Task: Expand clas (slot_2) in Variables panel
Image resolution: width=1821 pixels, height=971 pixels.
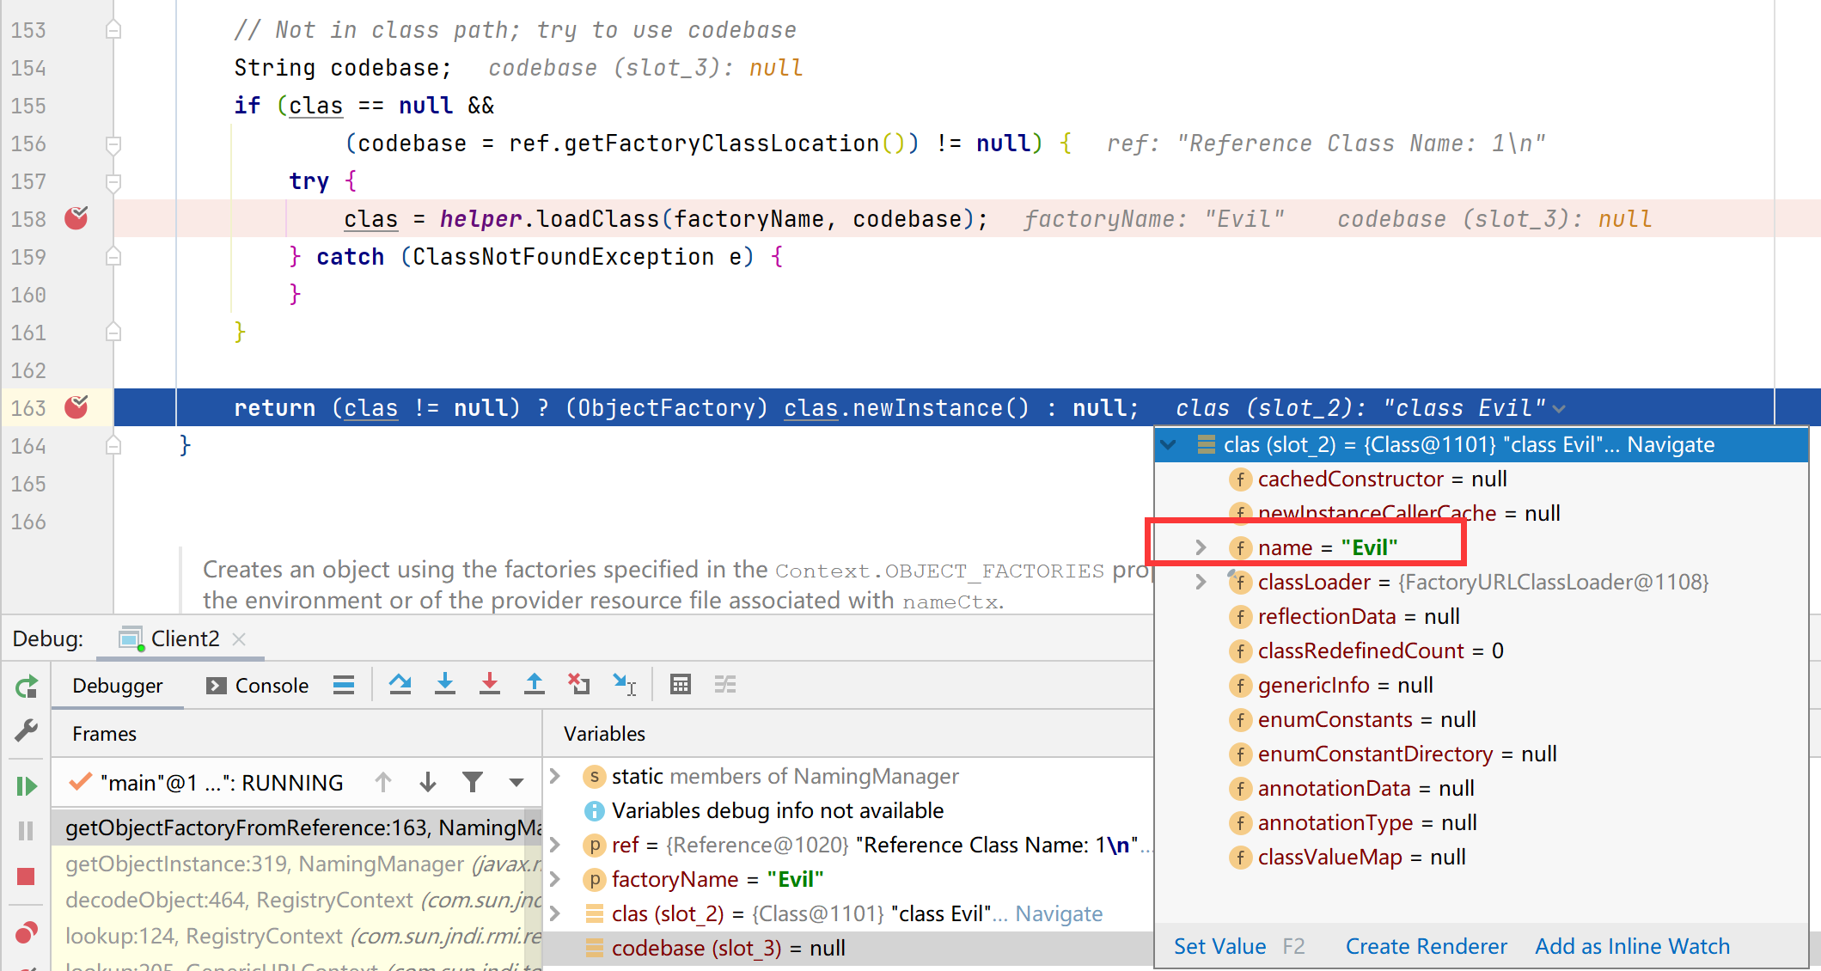Action: [x=555, y=913]
